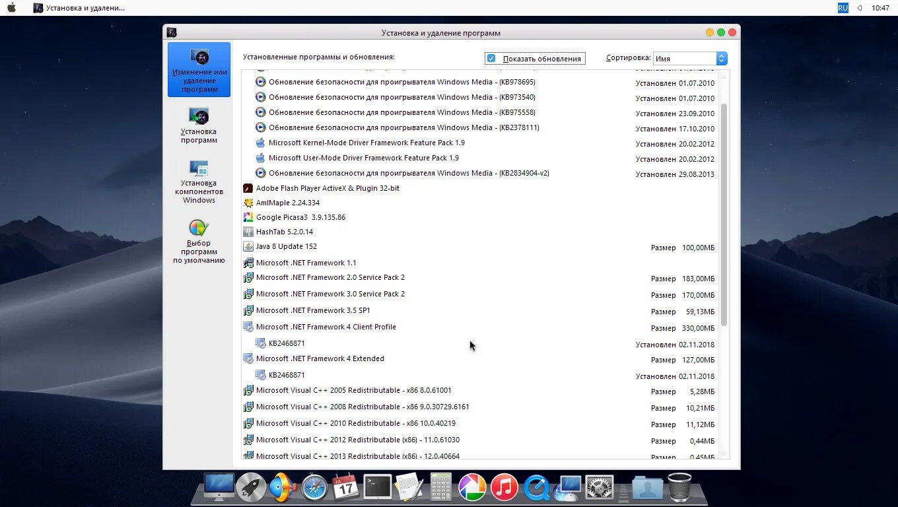This screenshot has width=898, height=507.
Task: Click the User-Mode Driver Framework icon
Action: pyautogui.click(x=260, y=158)
